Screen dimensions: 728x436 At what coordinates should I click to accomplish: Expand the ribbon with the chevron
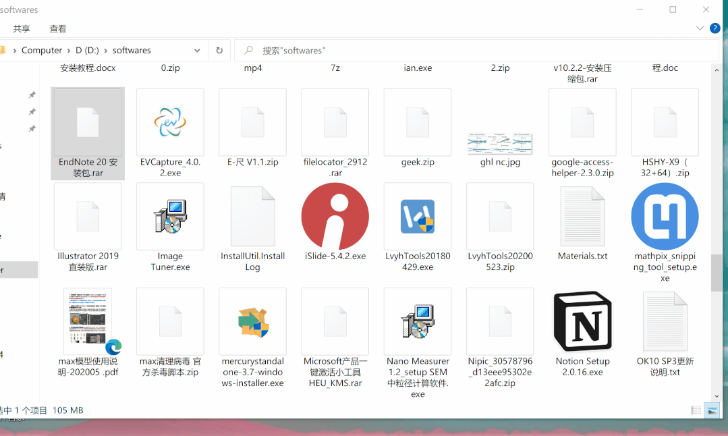click(700, 28)
